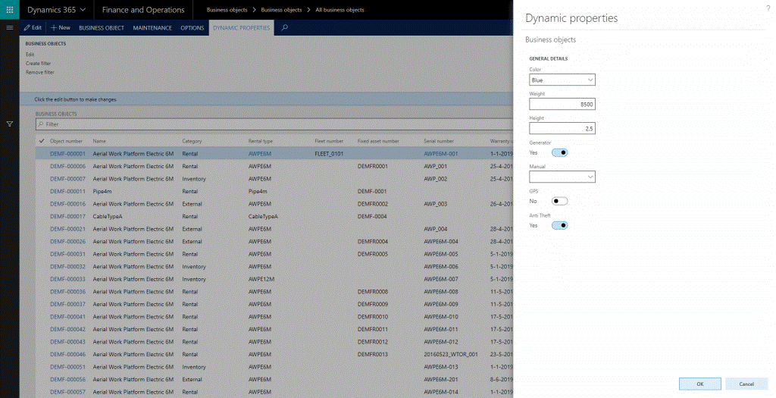Click fixed asset cell DEMFR0001
776x398 pixels.
point(373,166)
